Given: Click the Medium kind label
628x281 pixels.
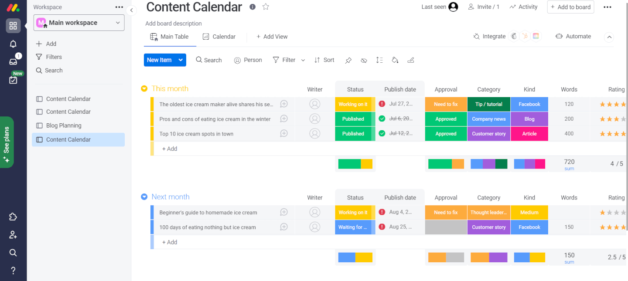Looking at the screenshot, I should click(x=529, y=213).
